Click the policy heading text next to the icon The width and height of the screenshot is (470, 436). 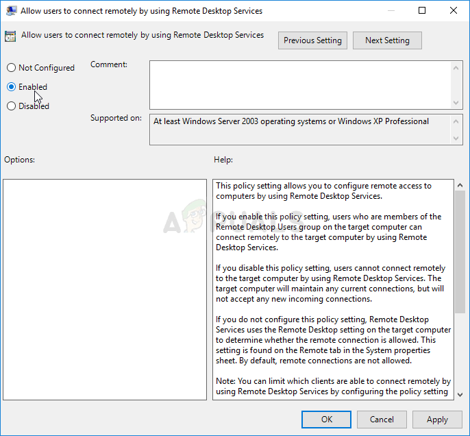(143, 35)
